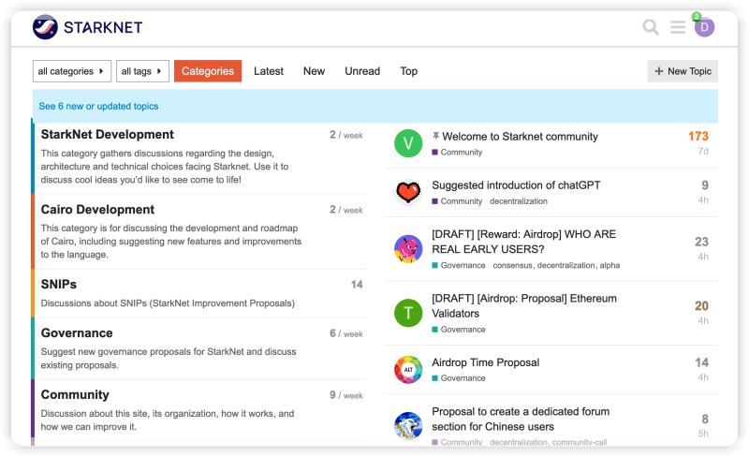
Task: Click the Starknet logo icon
Action: click(45, 27)
